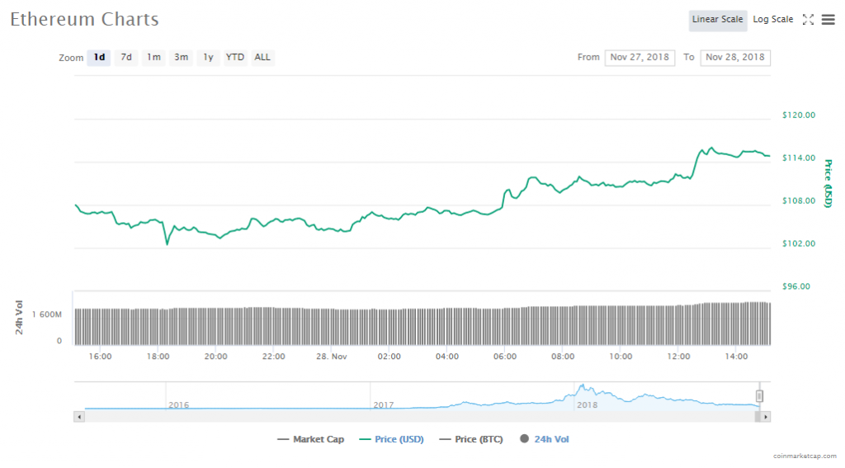The image size is (845, 468).
Task: Switch to Log Scale
Action: point(772,20)
